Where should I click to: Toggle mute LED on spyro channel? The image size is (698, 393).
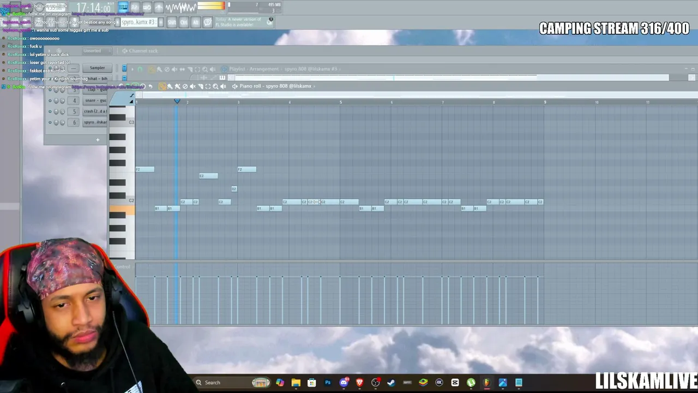click(x=50, y=122)
